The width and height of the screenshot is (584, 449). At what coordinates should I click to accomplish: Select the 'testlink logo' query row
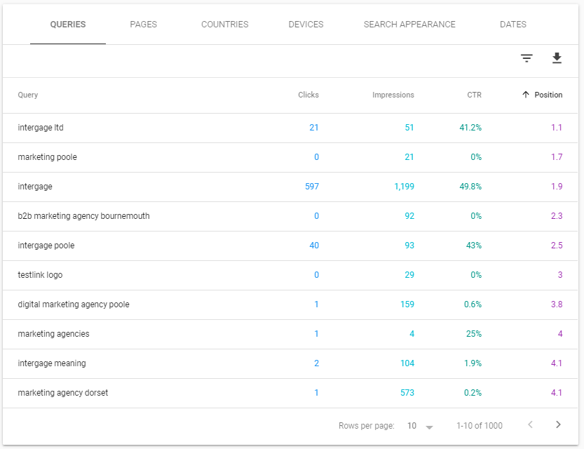click(290, 275)
